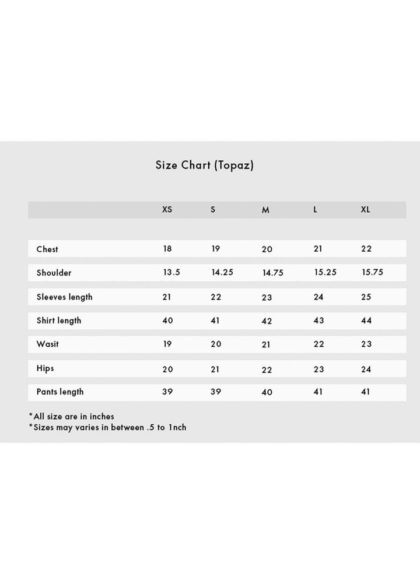This screenshot has width=420, height=584.
Task: Select the L size column header
Action: [316, 210]
